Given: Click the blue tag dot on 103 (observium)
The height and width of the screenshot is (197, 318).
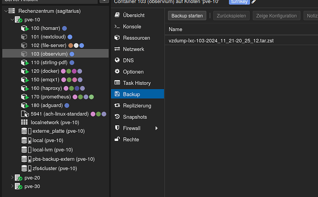Looking at the screenshot, I should click(72, 54).
